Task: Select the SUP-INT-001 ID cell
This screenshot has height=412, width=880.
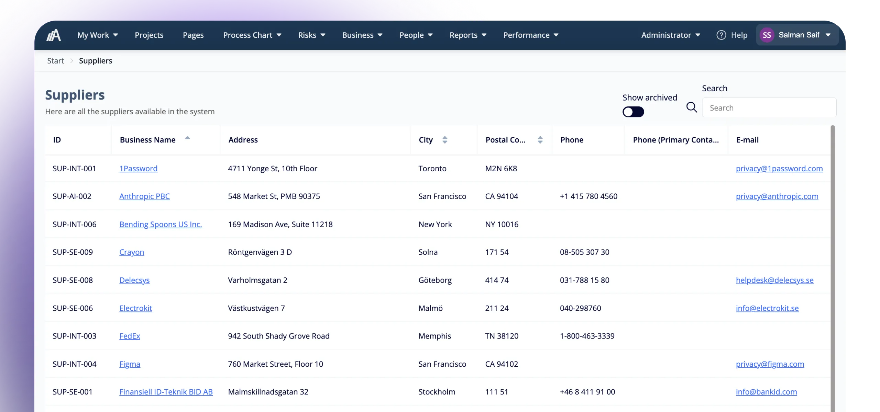Action: tap(74, 169)
